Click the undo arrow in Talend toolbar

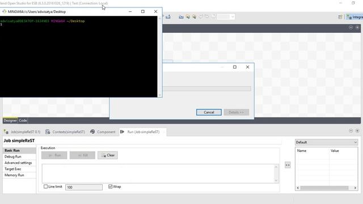[201, 16]
